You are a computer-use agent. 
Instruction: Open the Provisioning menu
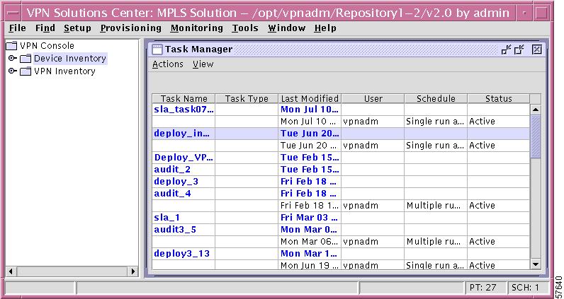[x=130, y=28]
